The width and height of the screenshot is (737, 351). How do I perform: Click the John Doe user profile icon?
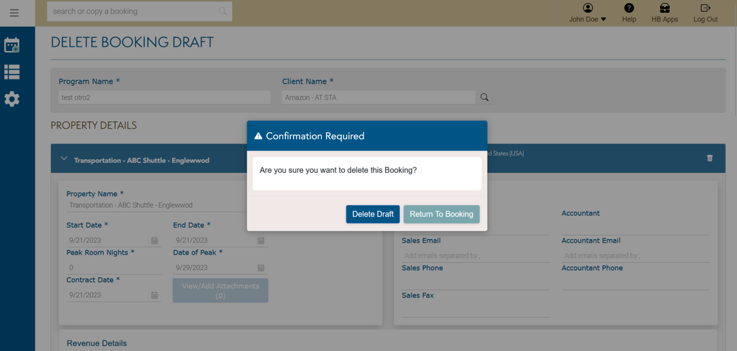[x=588, y=8]
